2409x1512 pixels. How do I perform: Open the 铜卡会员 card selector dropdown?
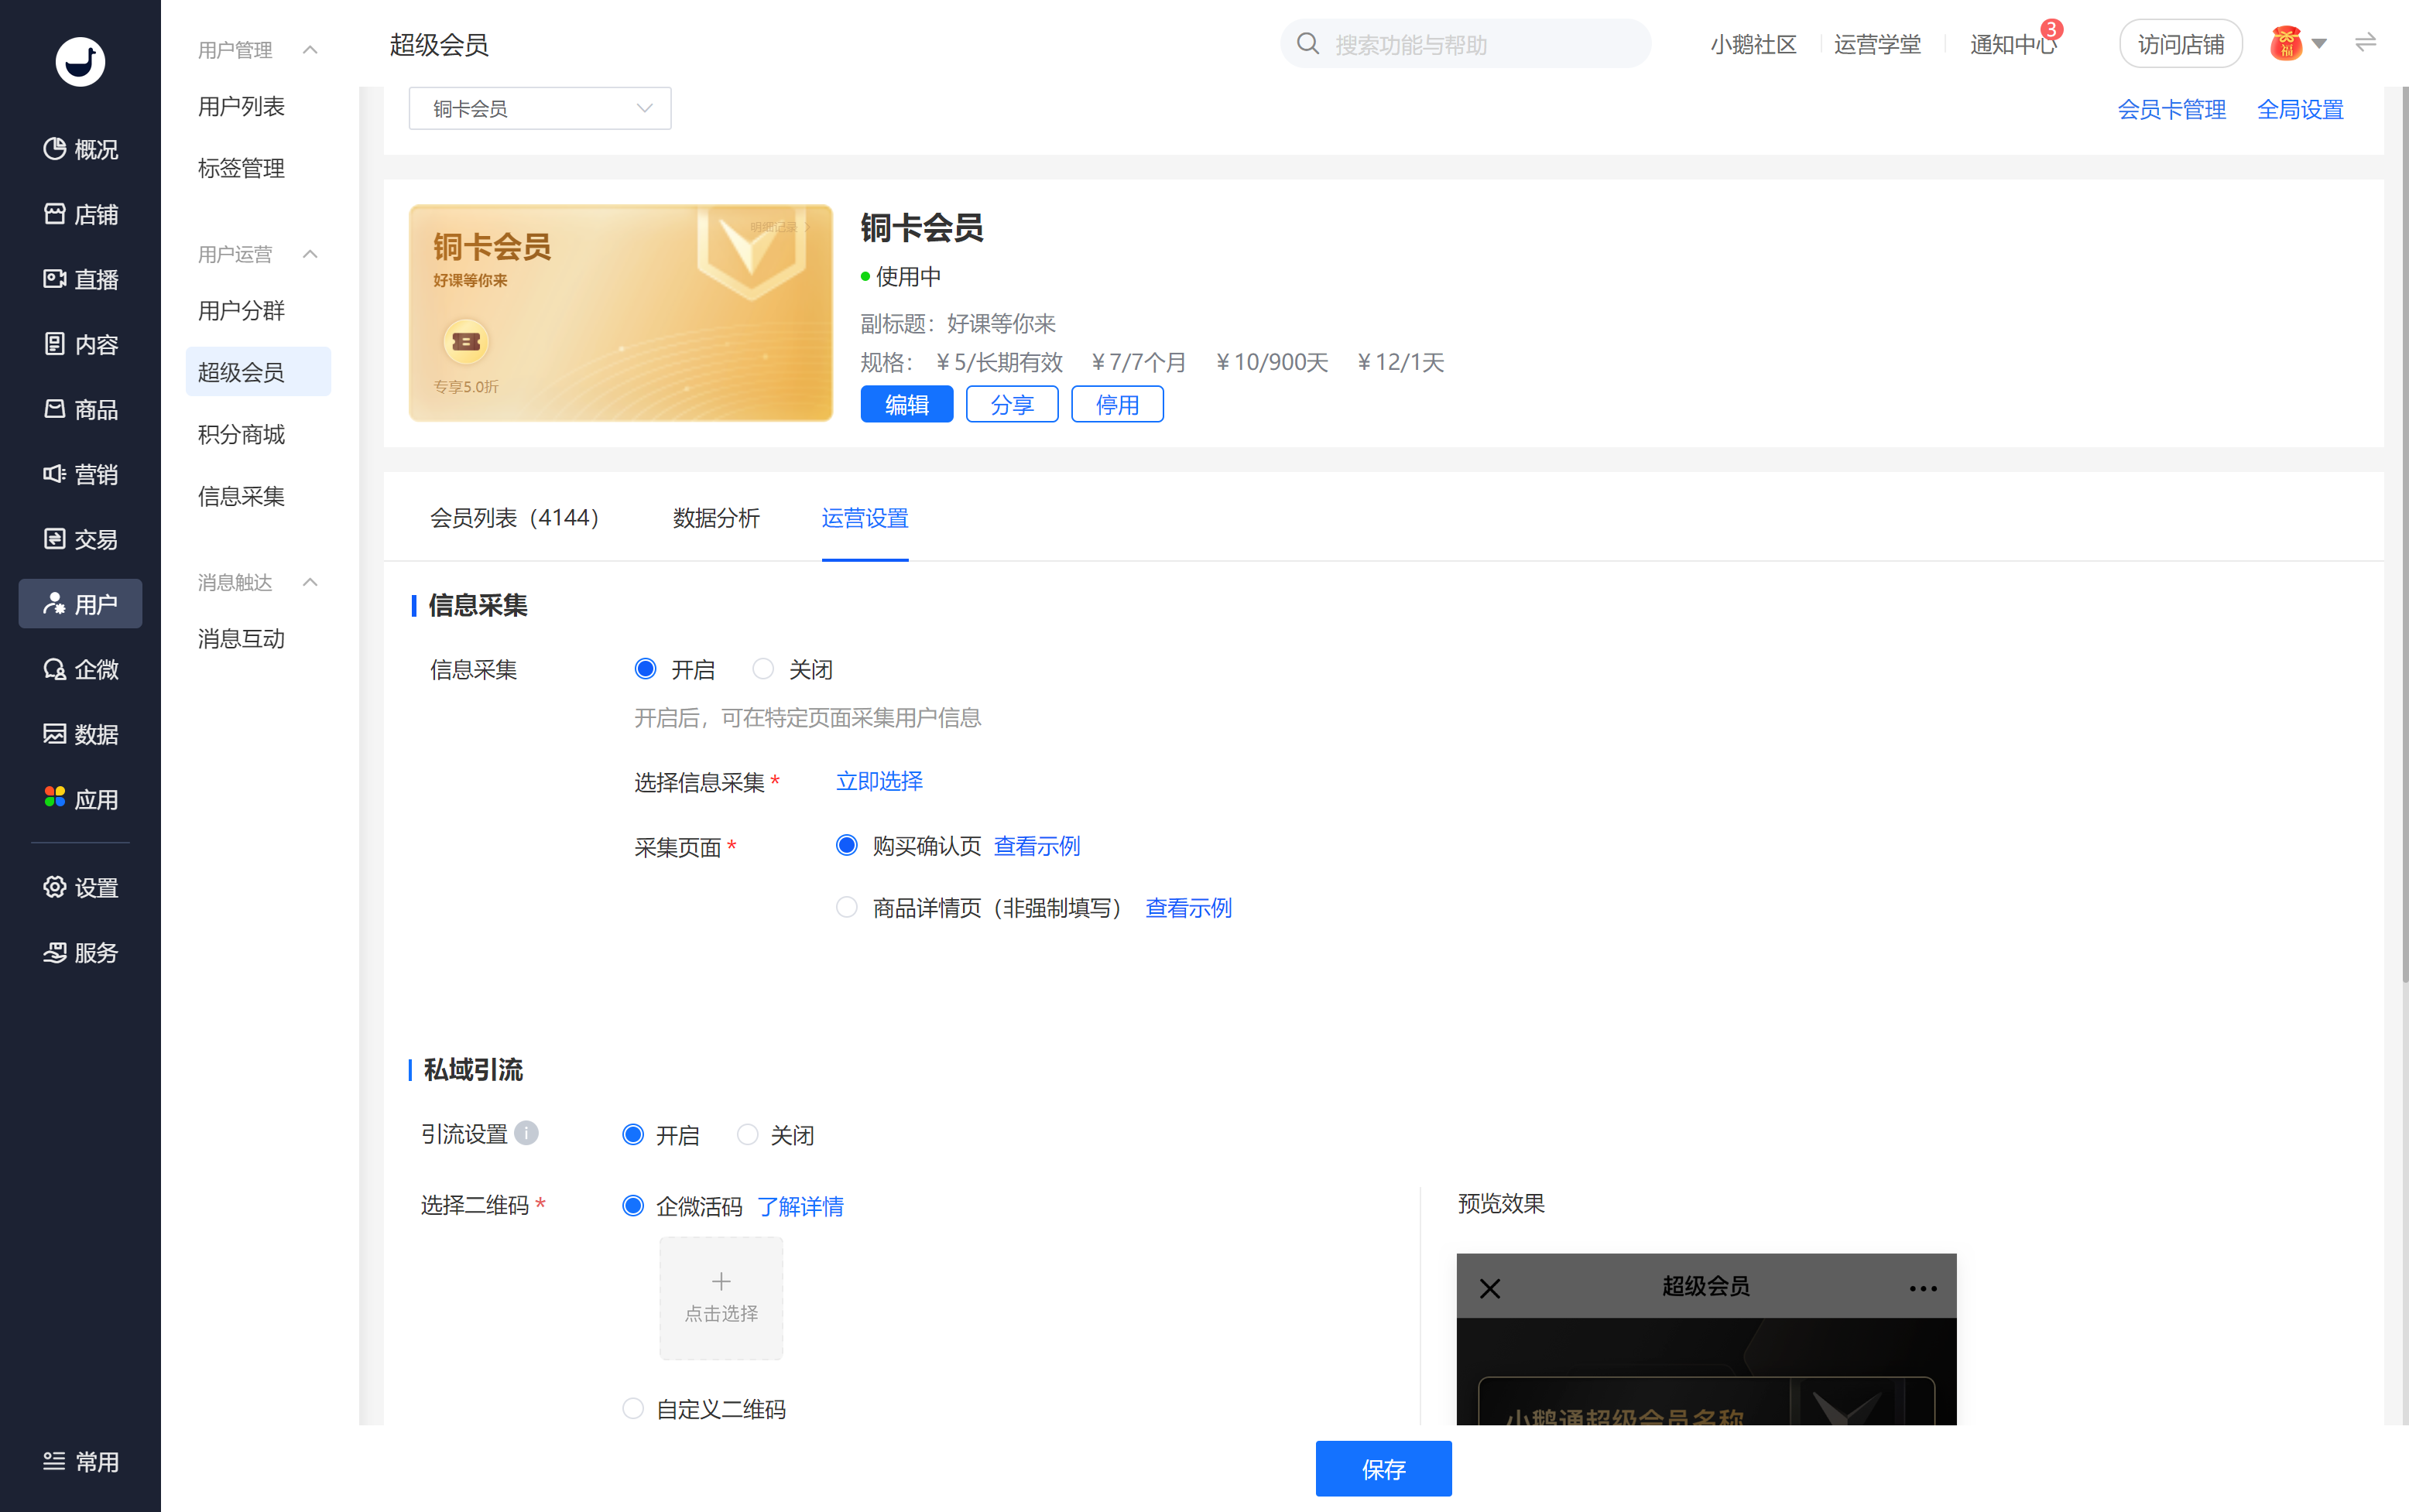point(540,108)
